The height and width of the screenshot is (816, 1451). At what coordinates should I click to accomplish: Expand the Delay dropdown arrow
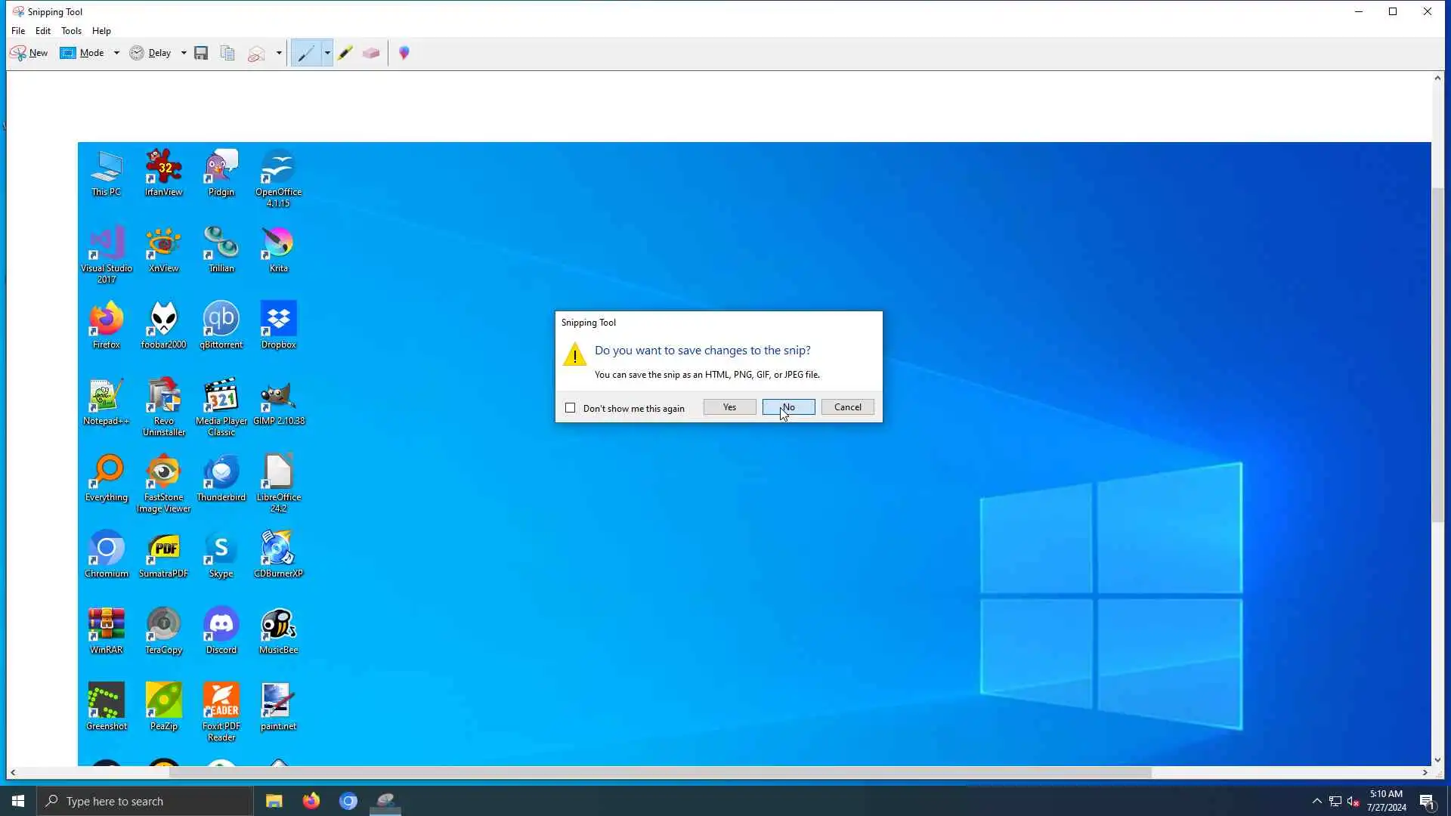pyautogui.click(x=184, y=53)
